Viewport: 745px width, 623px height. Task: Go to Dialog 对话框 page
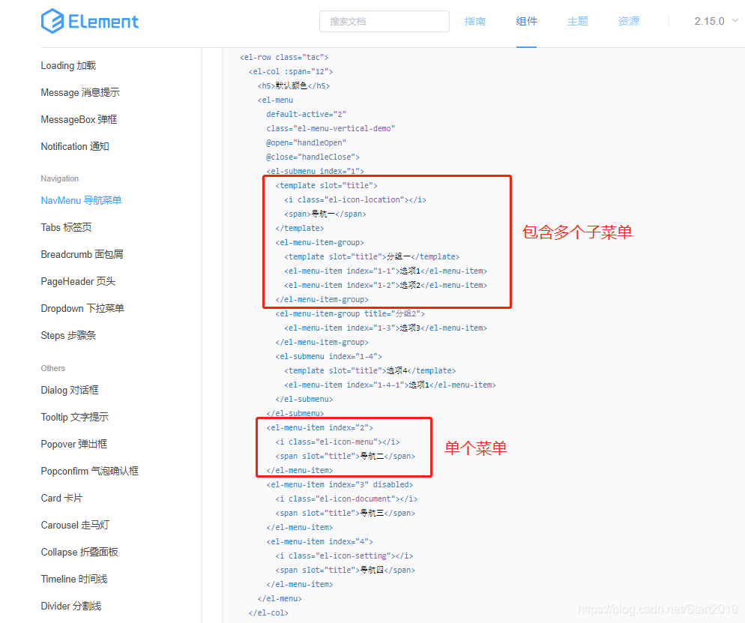click(x=70, y=390)
